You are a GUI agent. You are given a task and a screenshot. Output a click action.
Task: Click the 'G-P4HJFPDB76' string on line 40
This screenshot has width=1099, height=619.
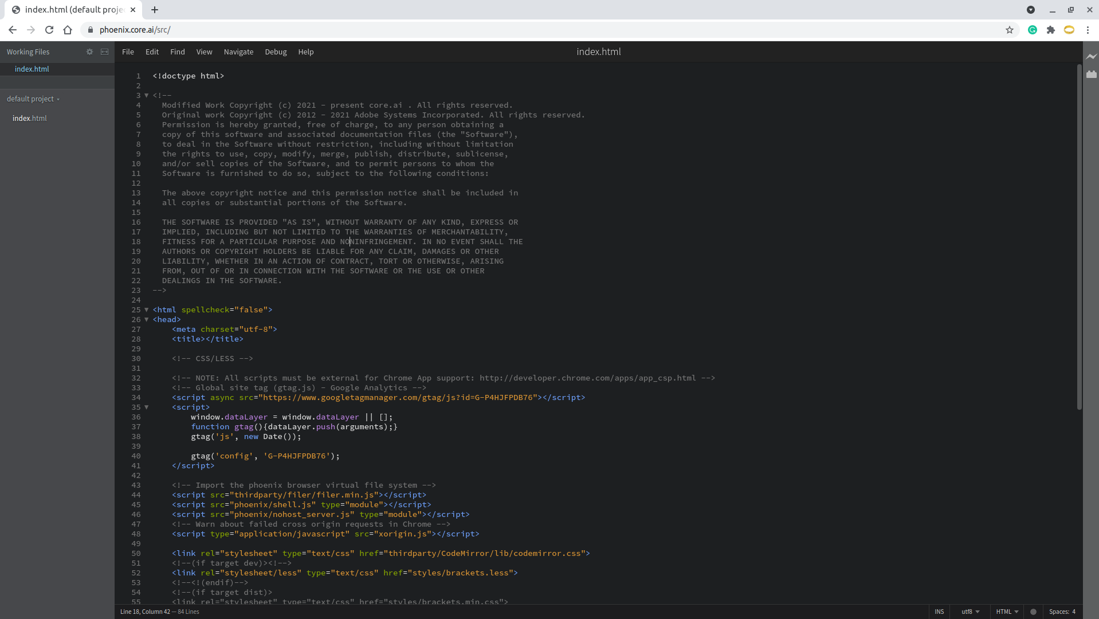pos(296,456)
